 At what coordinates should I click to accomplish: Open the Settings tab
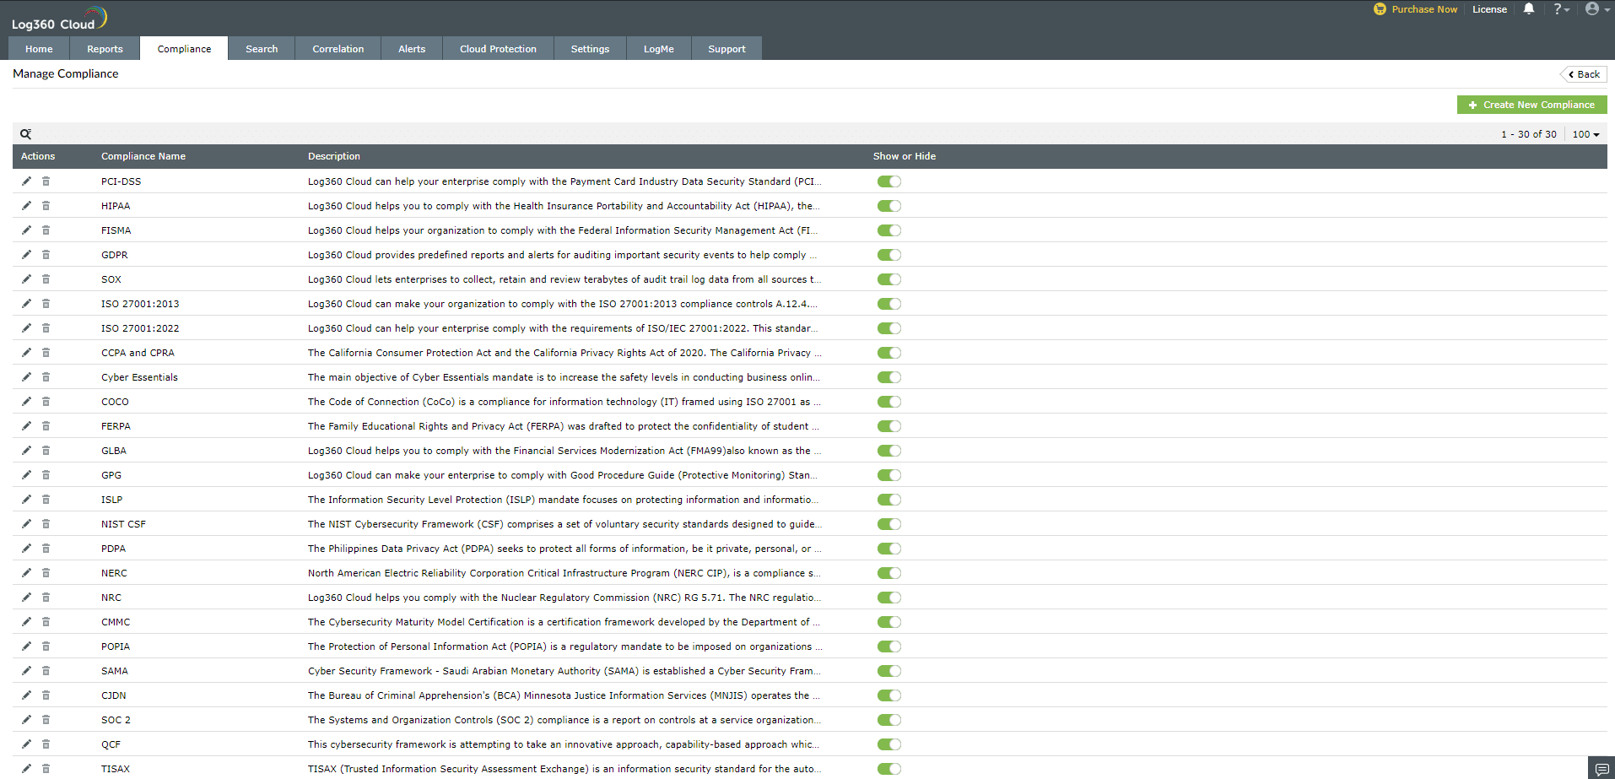[x=590, y=49]
